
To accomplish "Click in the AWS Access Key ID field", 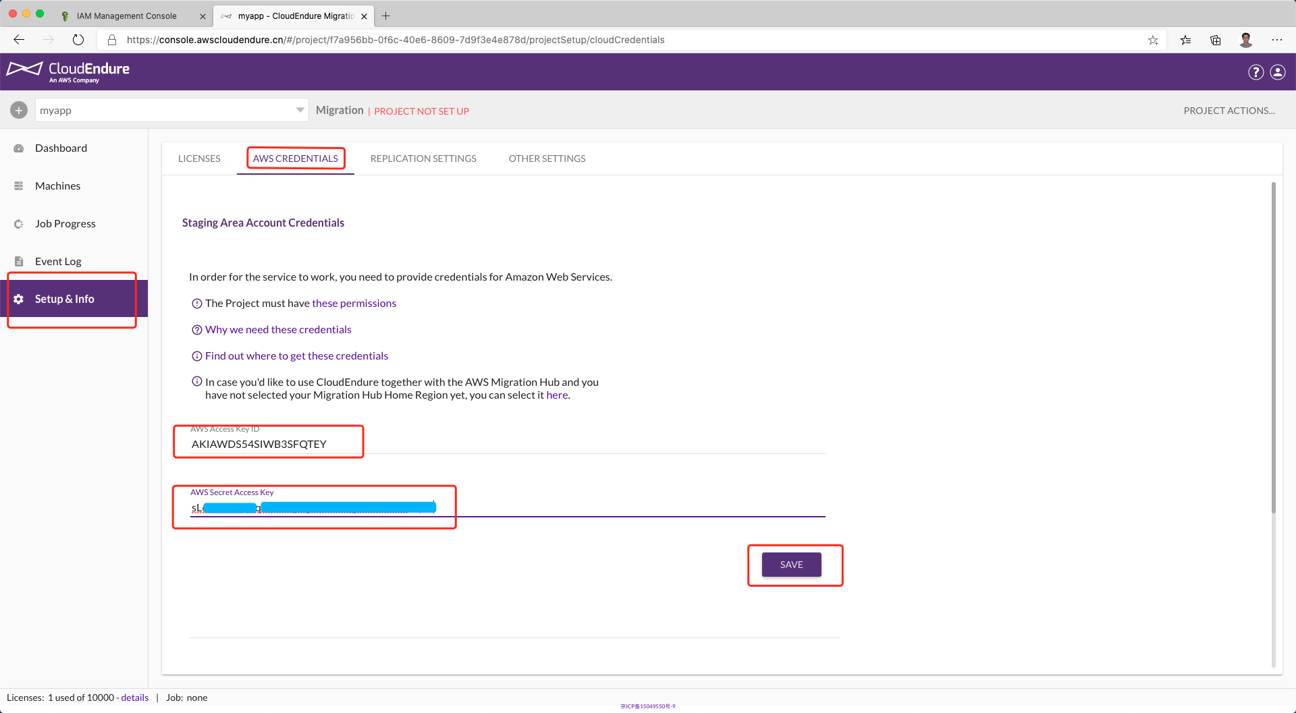I will tap(506, 444).
